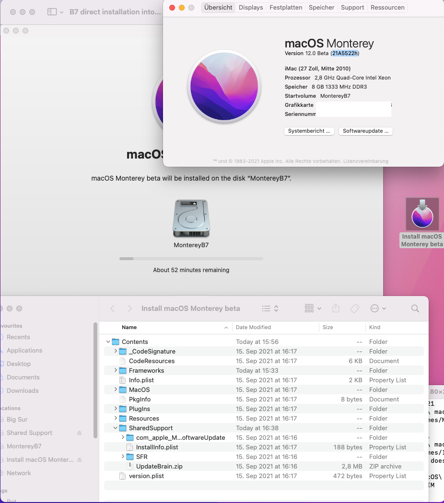Click the MontereyB7 disk icon in installer
This screenshot has width=444, height=503.
[x=191, y=219]
